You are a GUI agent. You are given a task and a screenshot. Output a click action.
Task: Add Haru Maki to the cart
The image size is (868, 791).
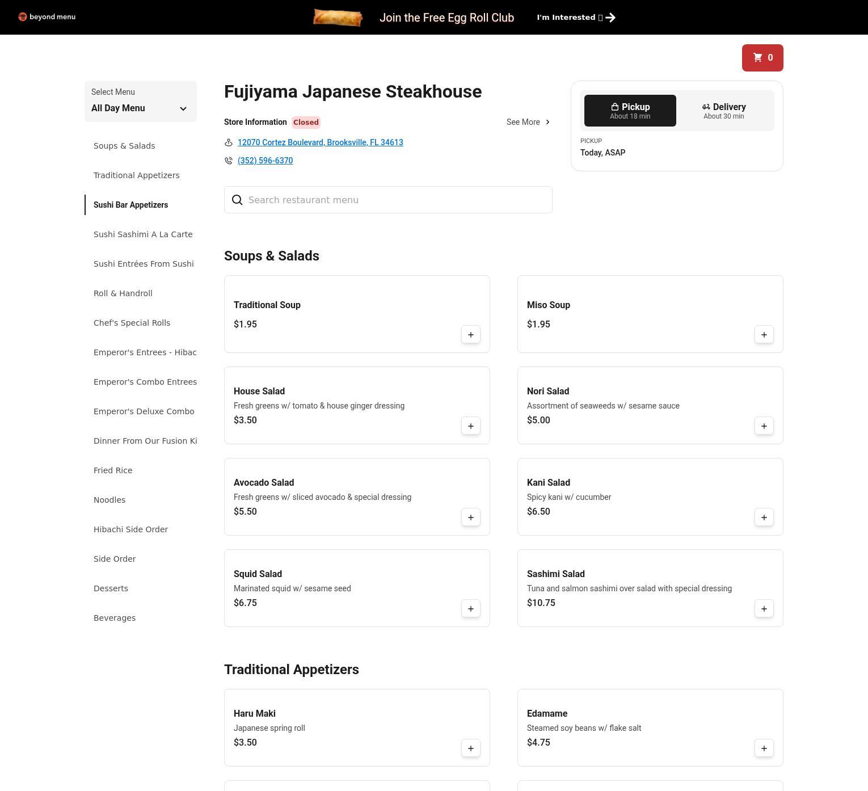point(471,748)
